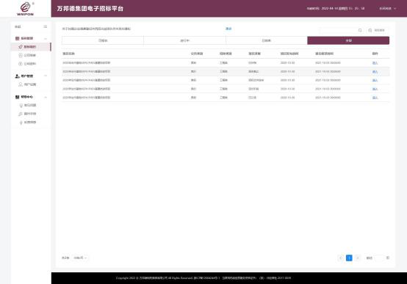Select page 1 in pagination
The width and height of the screenshot is (407, 284).
(x=349, y=258)
